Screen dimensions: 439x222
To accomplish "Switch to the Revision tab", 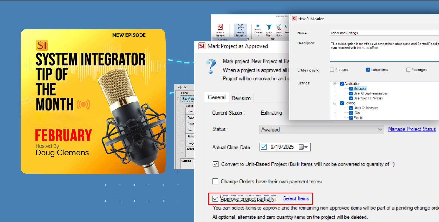I will click(241, 97).
